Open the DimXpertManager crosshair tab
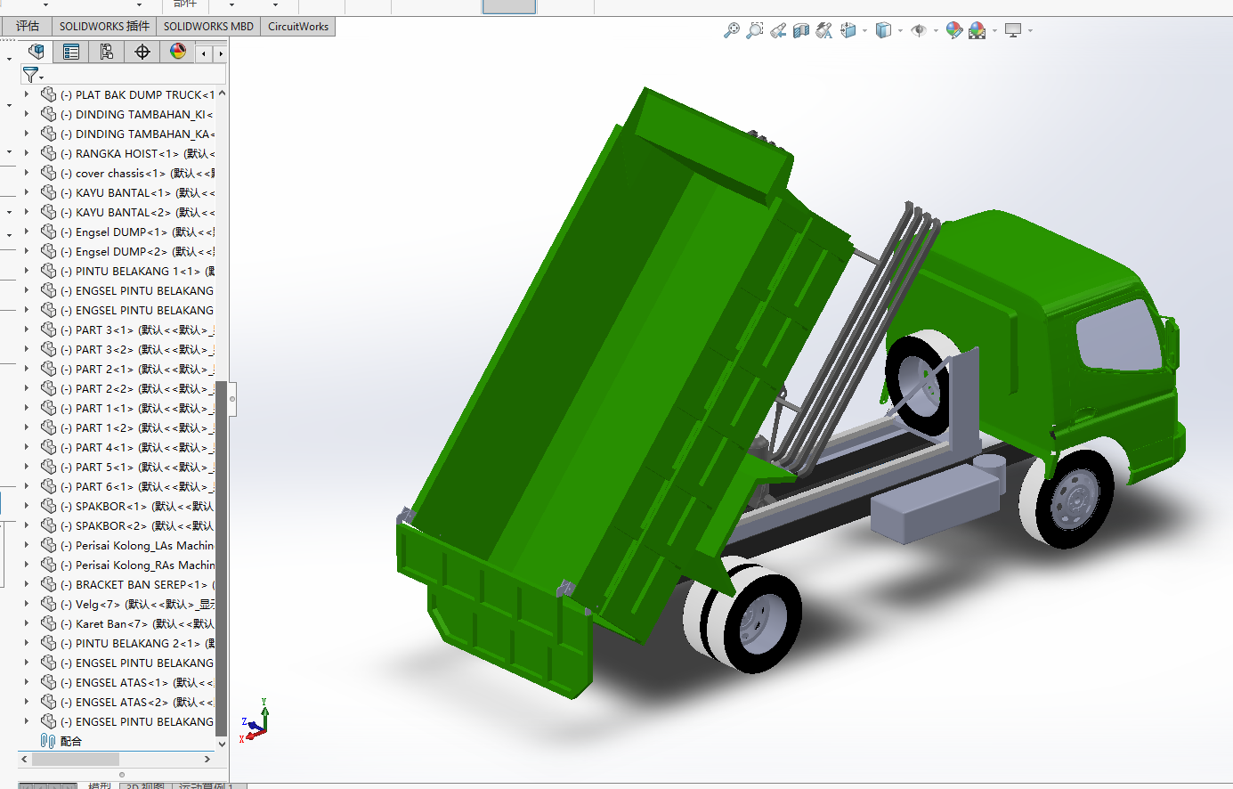This screenshot has width=1233, height=789. pos(142,52)
